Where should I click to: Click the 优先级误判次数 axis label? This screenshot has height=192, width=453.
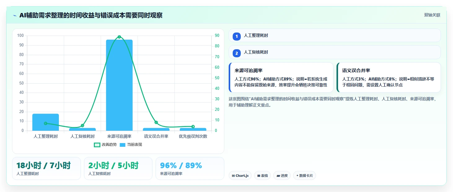(193, 136)
